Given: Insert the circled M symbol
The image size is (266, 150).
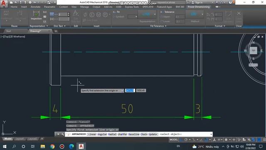Looking at the screenshot, I should point(99,15).
